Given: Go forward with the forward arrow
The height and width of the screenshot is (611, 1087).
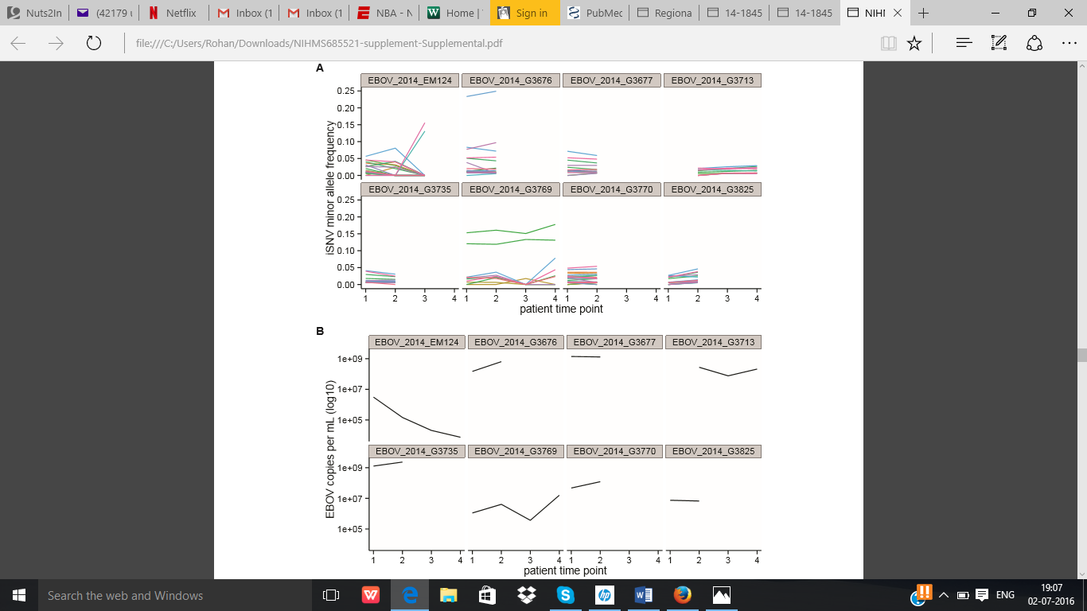Looking at the screenshot, I should coord(56,44).
